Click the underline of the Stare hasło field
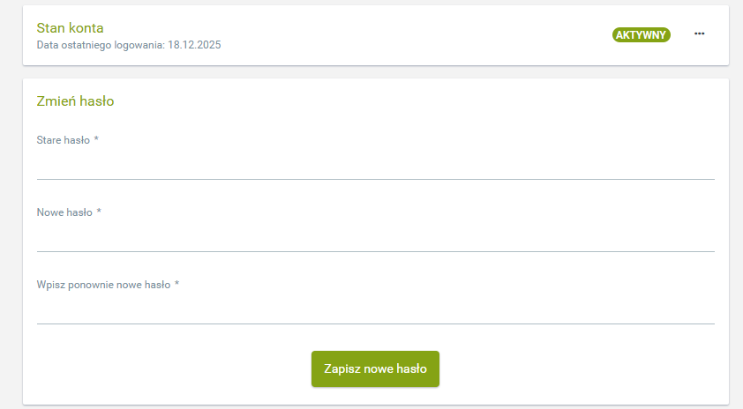Screen dimensions: 743x409 [375, 179]
